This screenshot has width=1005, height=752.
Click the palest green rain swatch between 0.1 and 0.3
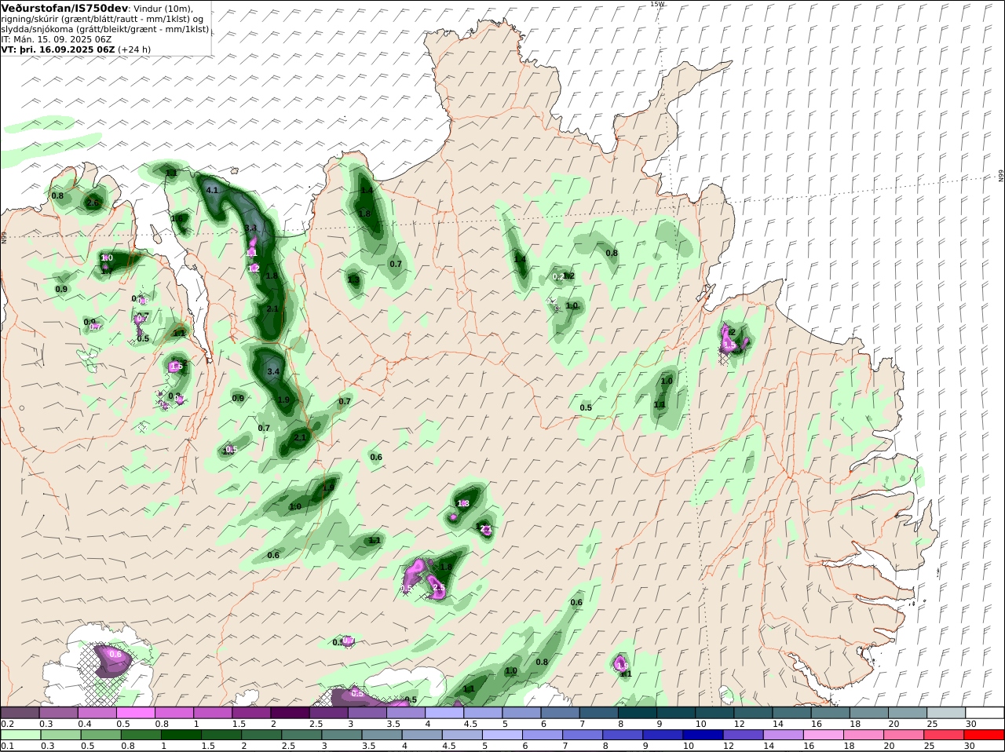23,735
